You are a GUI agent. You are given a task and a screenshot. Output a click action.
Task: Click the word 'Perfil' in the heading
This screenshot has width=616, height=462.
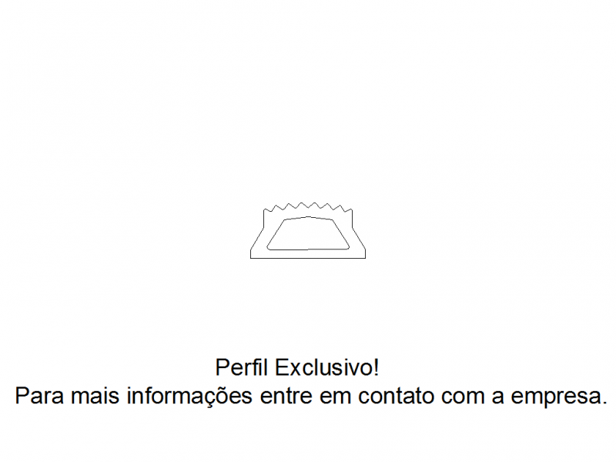coord(241,368)
